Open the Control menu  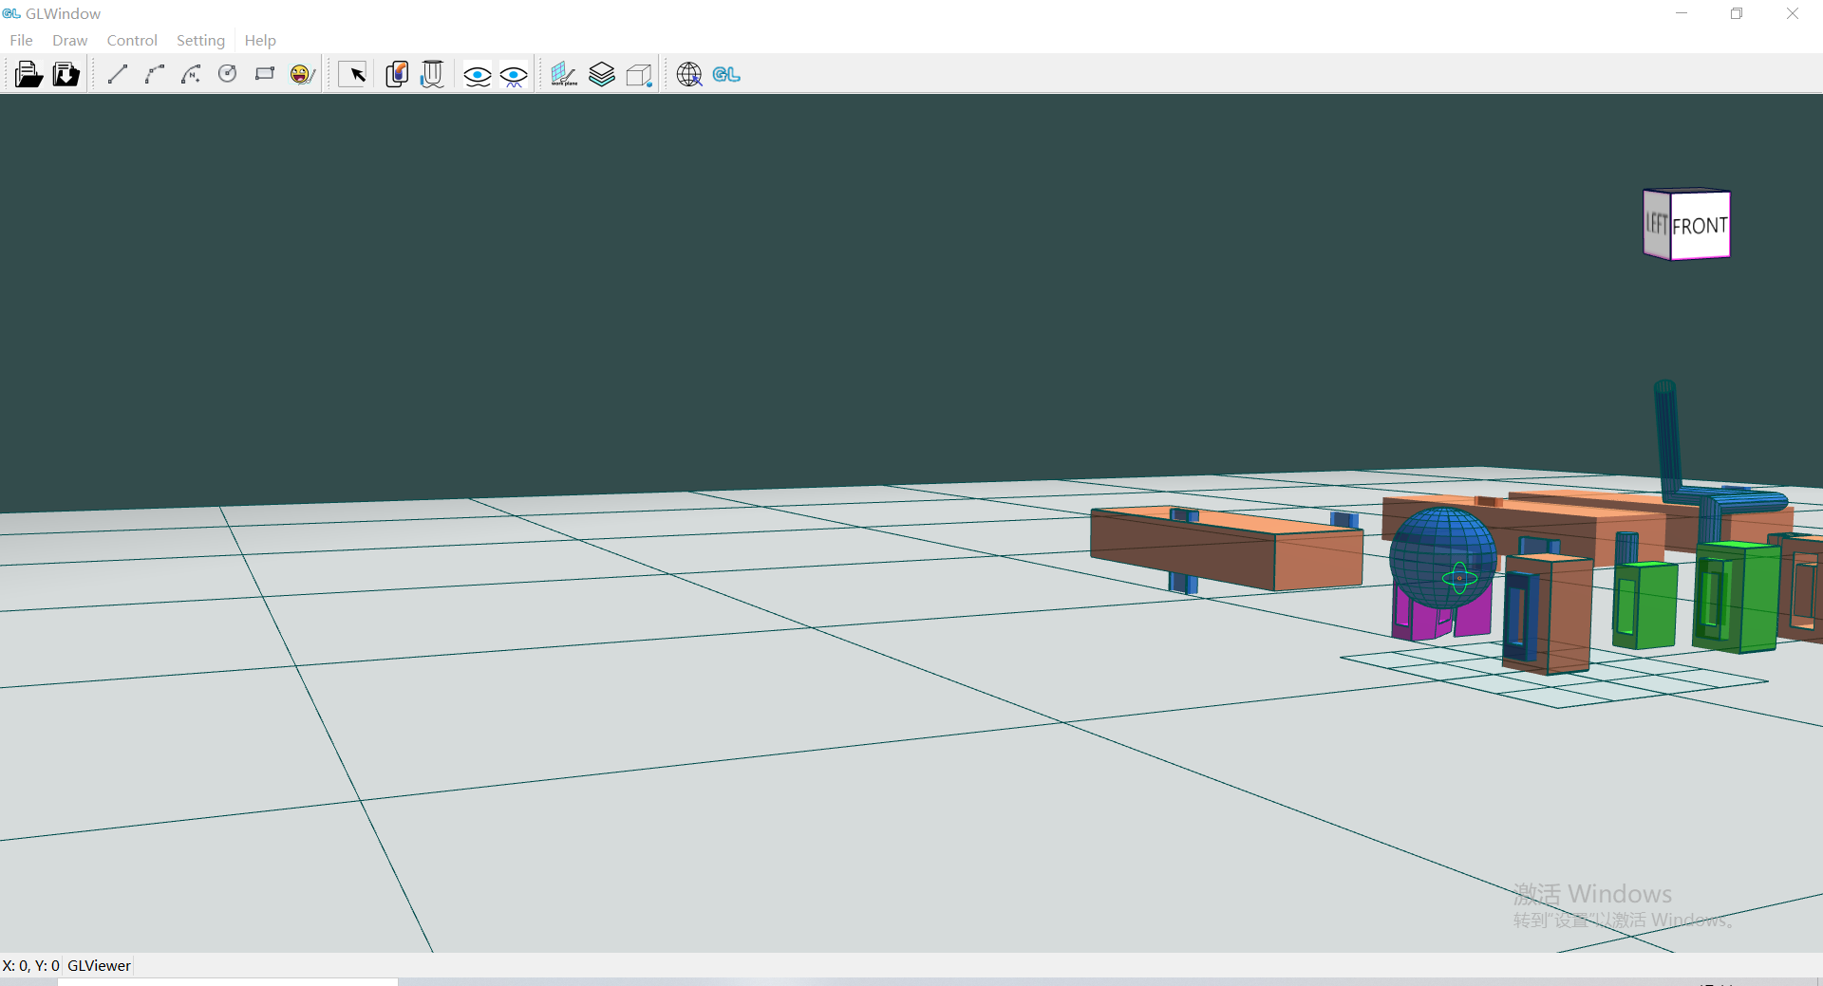132,40
